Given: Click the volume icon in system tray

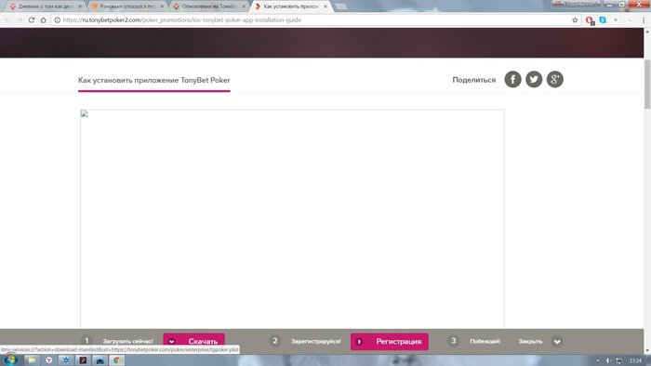Looking at the screenshot, I should [x=608, y=360].
